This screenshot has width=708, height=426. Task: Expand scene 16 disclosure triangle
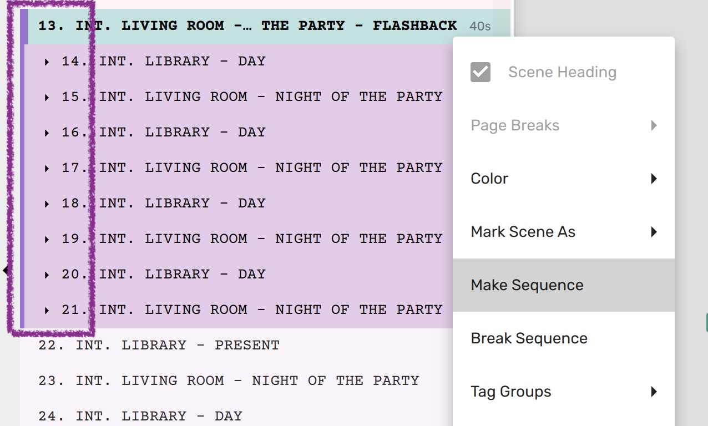coord(47,133)
